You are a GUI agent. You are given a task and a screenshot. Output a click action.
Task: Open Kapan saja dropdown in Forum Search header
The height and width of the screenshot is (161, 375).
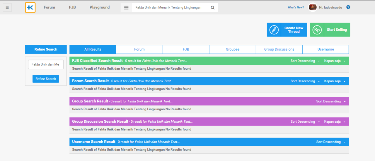335,81
